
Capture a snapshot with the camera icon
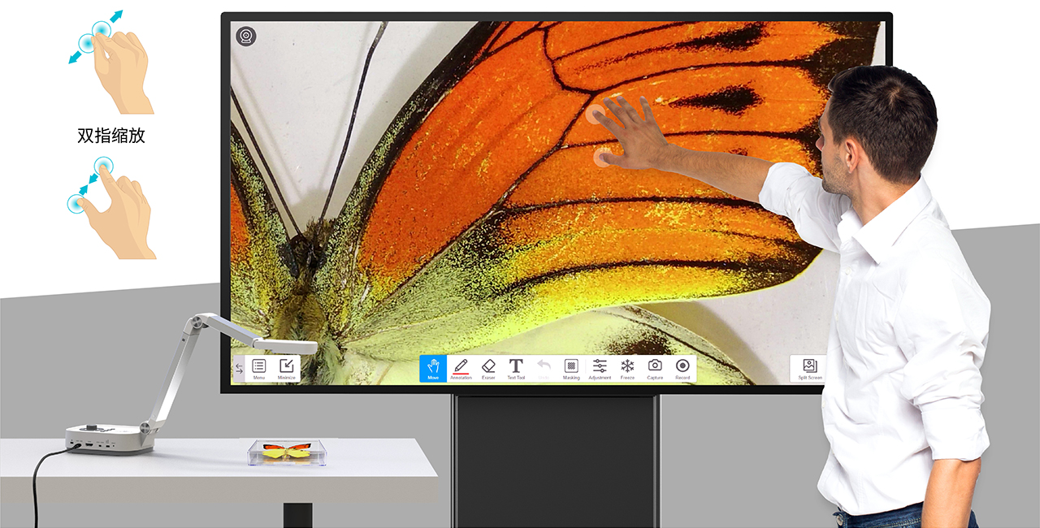(x=655, y=368)
